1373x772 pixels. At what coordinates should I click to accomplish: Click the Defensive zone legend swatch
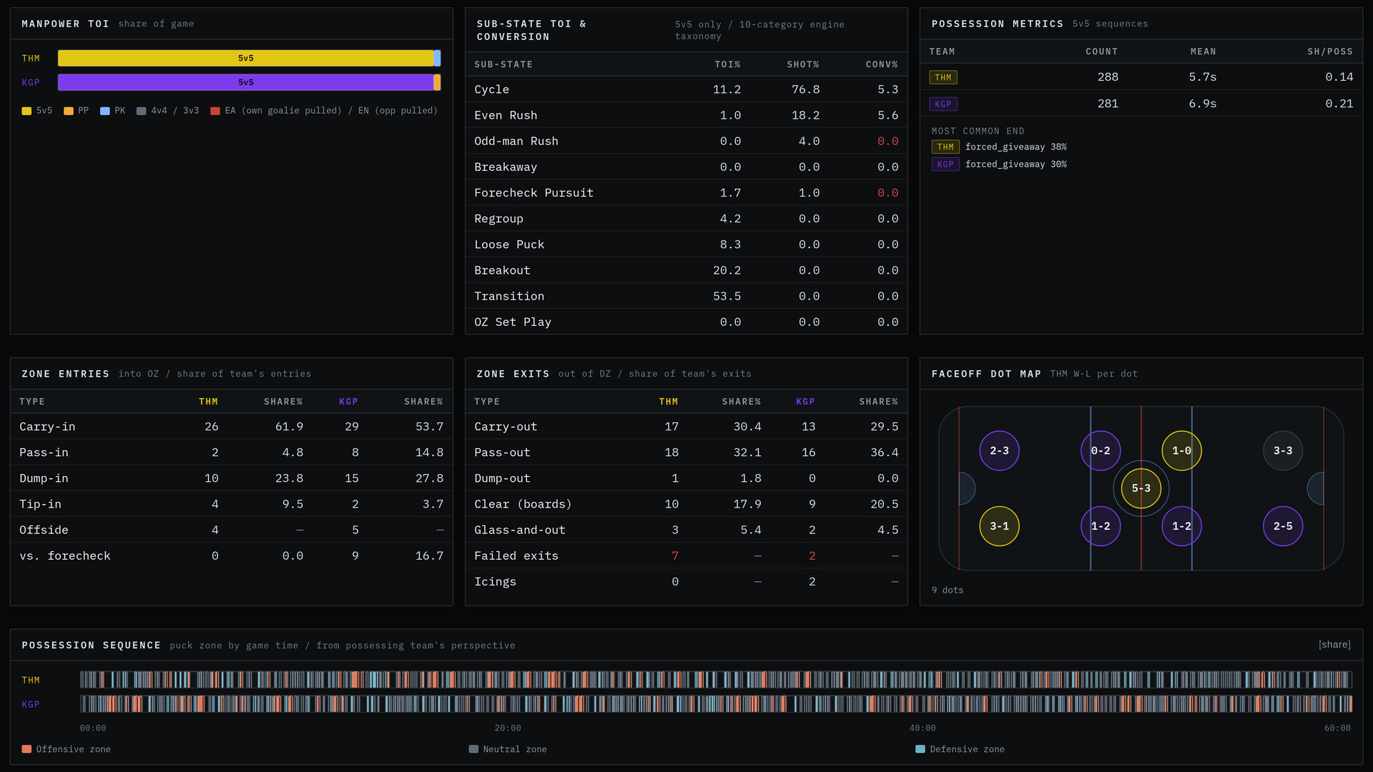[920, 749]
